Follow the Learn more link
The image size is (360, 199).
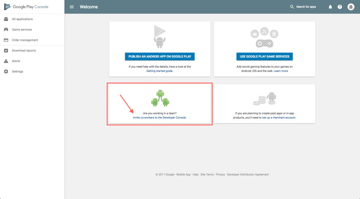[x=281, y=71]
